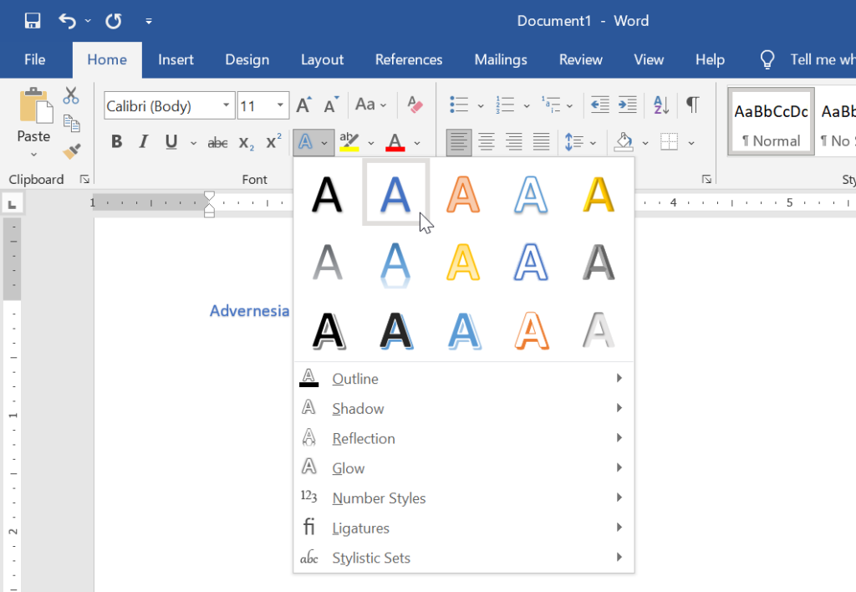
Task: Select the Align Right icon
Action: (x=513, y=142)
